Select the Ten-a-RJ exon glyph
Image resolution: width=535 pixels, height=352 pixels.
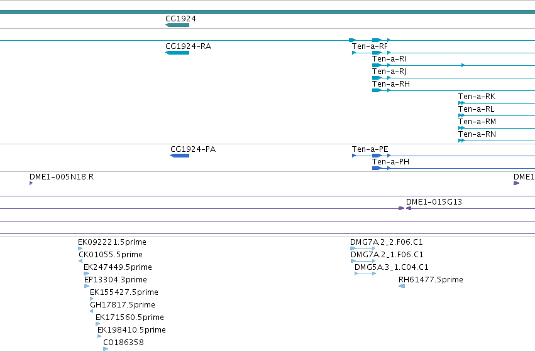[377, 78]
